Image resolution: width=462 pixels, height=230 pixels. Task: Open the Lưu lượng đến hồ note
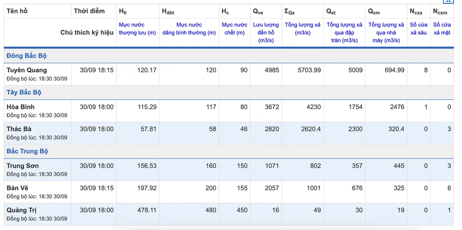pyautogui.click(x=266, y=33)
